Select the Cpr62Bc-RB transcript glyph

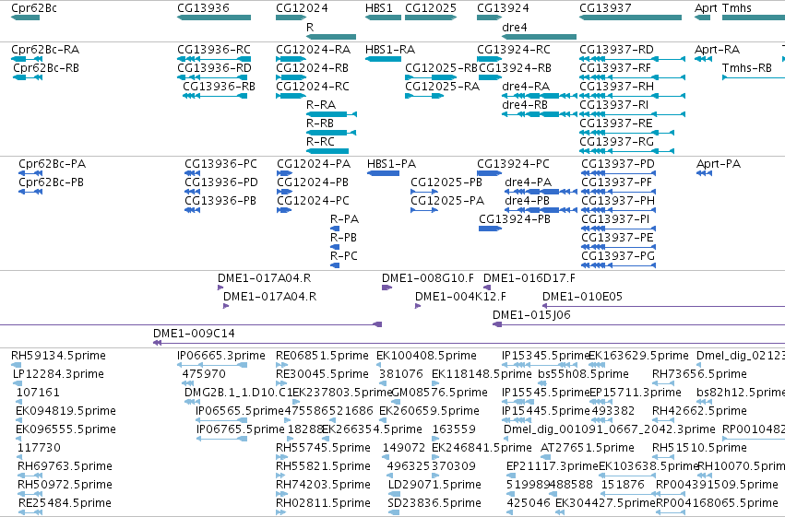pos(28,77)
